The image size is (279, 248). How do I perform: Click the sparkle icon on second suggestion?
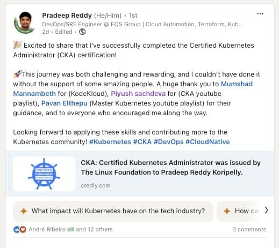click(x=227, y=211)
